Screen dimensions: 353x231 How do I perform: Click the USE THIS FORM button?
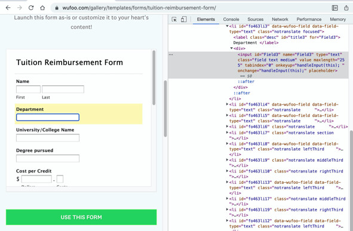81,217
